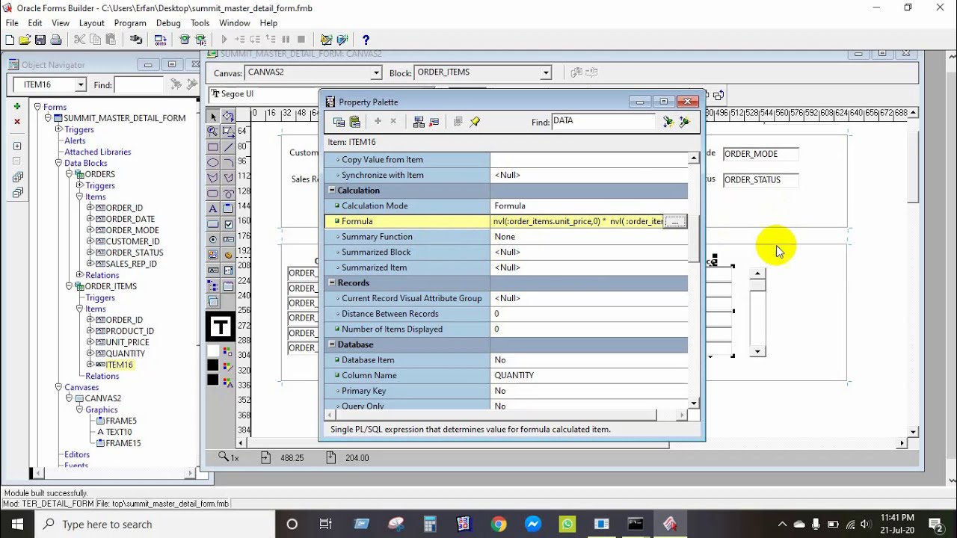Open the Layout menu

pos(92,23)
